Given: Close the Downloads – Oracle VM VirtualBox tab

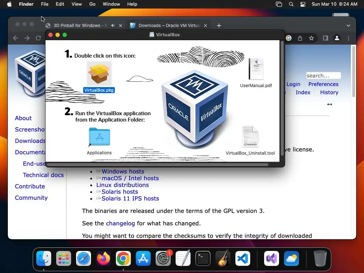Looking at the screenshot, I should [205, 26].
